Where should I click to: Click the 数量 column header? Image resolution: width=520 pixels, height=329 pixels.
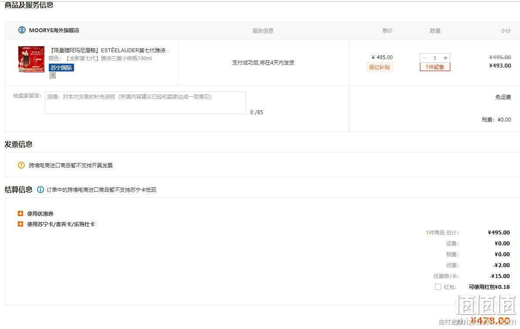pos(435,31)
